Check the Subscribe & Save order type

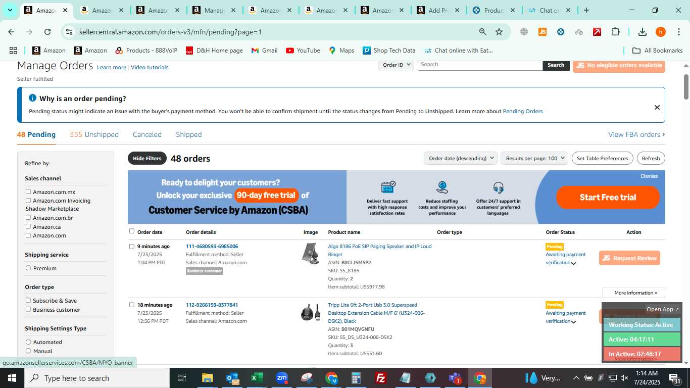28,300
